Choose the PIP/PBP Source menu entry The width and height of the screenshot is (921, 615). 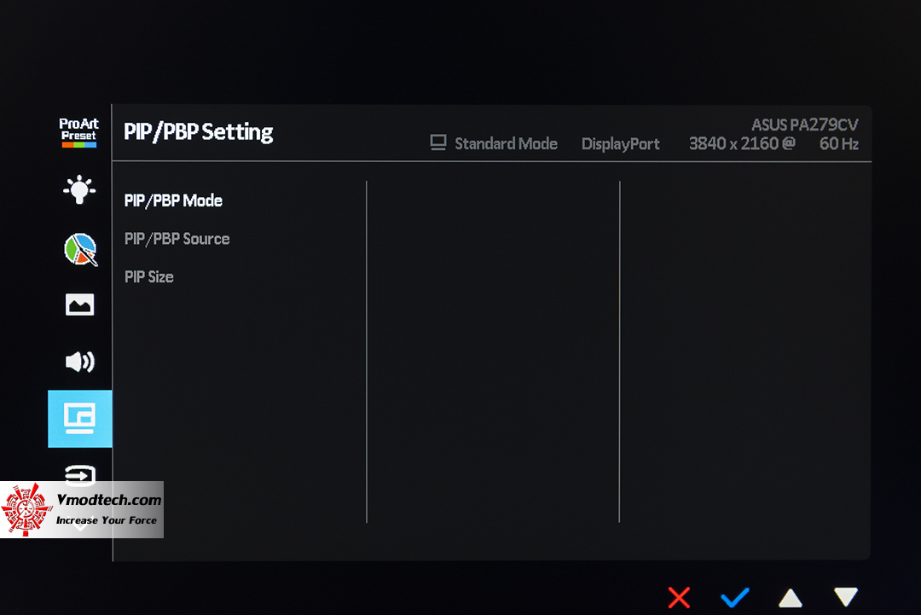coord(177,239)
